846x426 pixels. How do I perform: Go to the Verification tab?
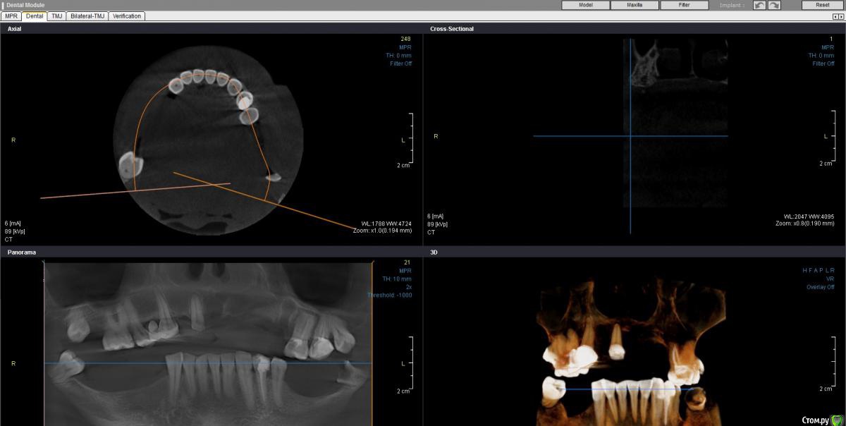pyautogui.click(x=128, y=16)
